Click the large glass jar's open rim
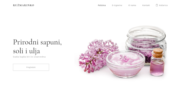 [146, 33]
